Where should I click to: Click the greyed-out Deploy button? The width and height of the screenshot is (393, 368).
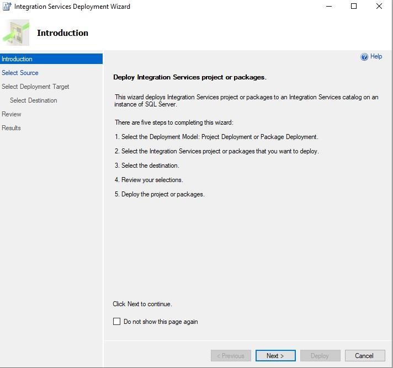[320, 356]
